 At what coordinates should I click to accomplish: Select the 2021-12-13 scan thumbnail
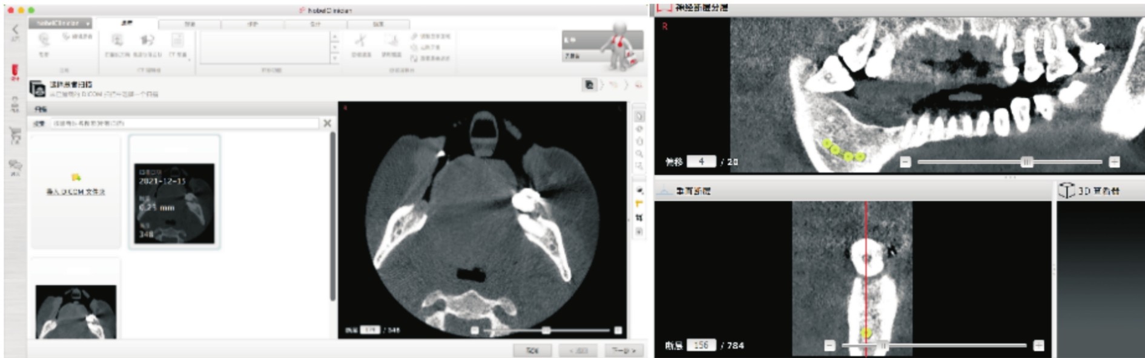174,203
